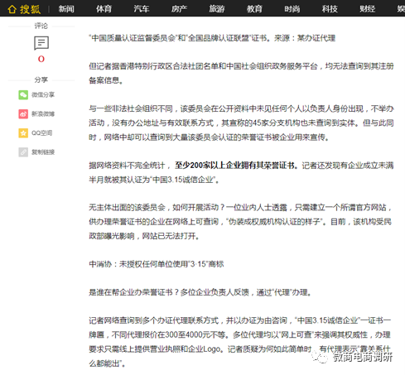The width and height of the screenshot is (405, 375).
Task: Open the 旅游 nav menu
Action: (x=217, y=9)
